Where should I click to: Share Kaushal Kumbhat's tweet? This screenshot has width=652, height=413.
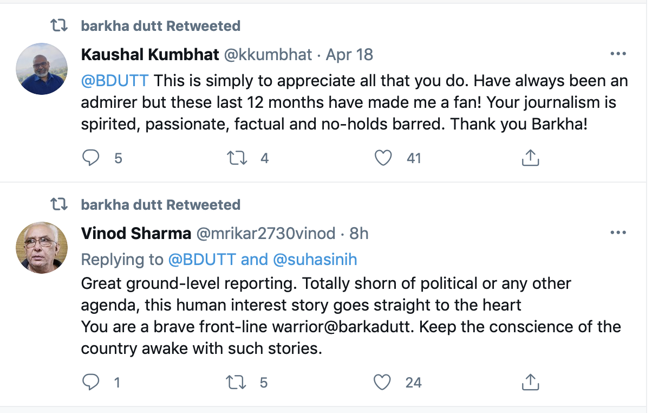point(530,158)
